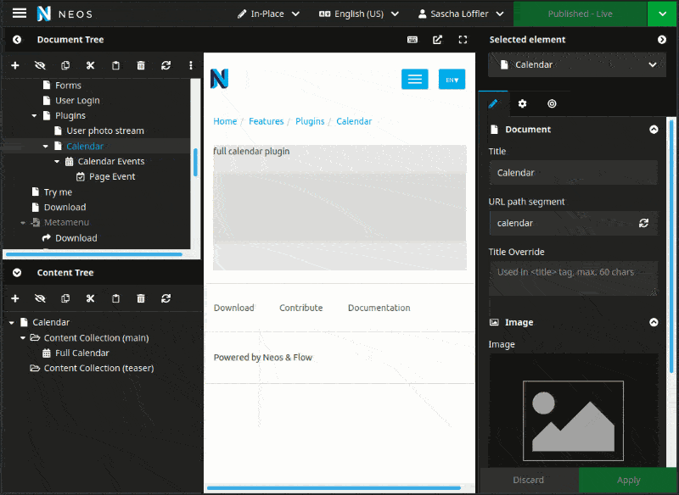
Task: Toggle hidden state in Document Tree toolbar
Action: coord(40,65)
